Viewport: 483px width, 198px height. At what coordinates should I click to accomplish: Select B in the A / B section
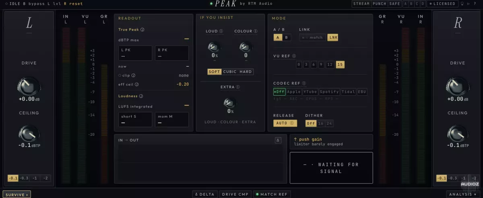[287, 37]
